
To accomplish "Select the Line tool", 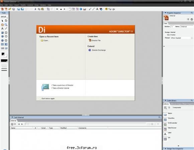I will tap(6, 29).
